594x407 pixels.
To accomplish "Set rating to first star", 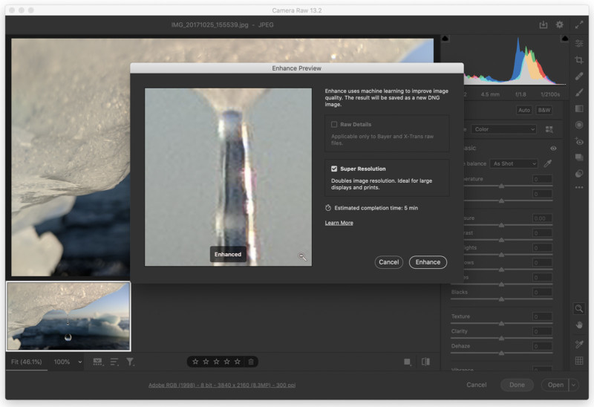I will coord(195,362).
